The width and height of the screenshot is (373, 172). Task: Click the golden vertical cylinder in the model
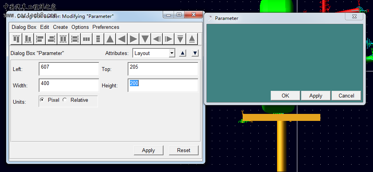(x=282, y=146)
